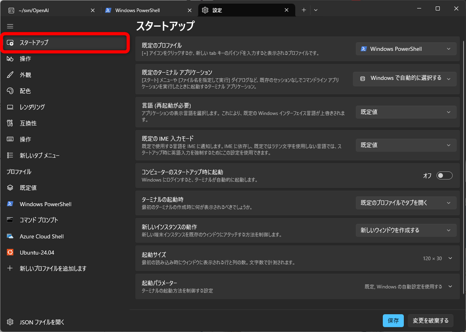
Task: Enable コンピューターのスタートアップ時に起動
Action: 444,175
